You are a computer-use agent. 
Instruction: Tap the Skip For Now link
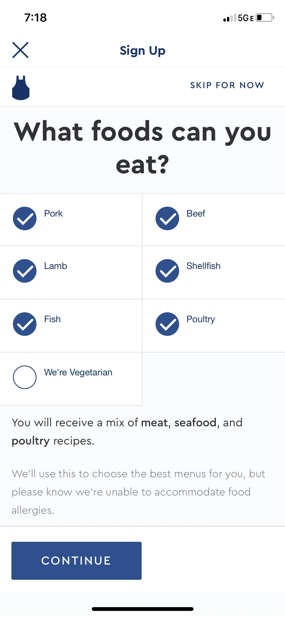point(227,85)
